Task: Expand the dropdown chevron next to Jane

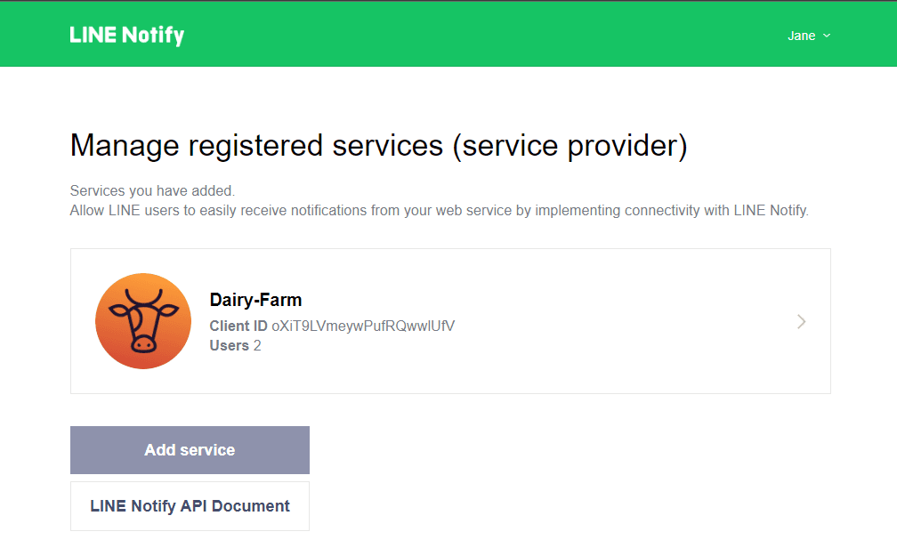Action: (x=828, y=36)
